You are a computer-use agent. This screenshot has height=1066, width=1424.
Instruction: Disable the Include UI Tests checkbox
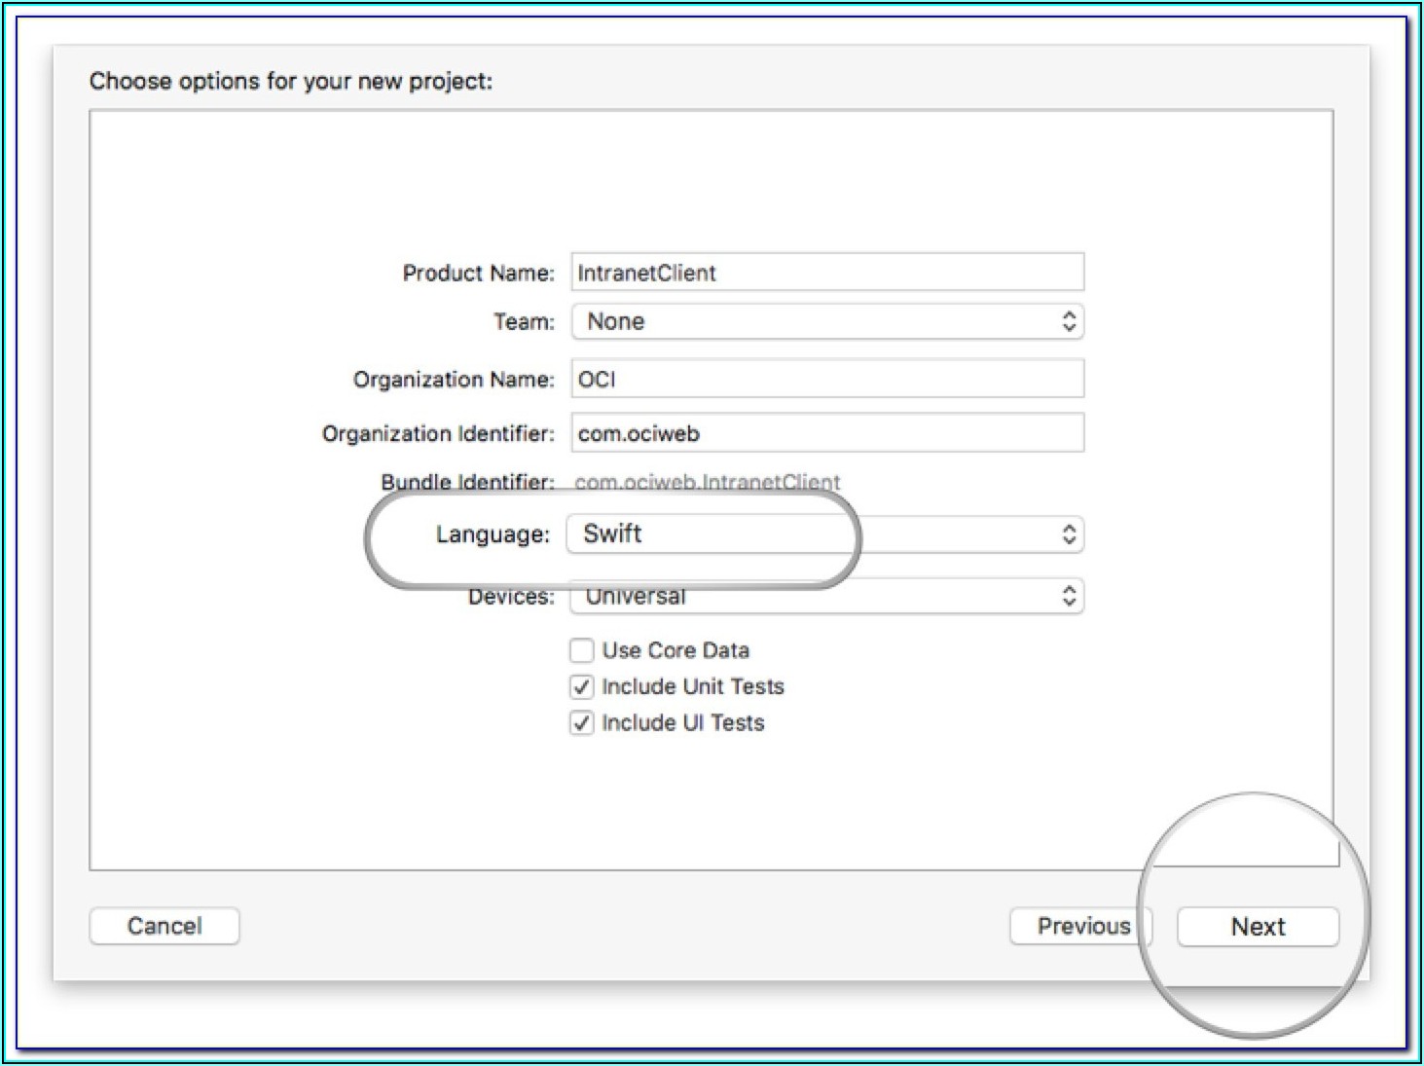(582, 723)
